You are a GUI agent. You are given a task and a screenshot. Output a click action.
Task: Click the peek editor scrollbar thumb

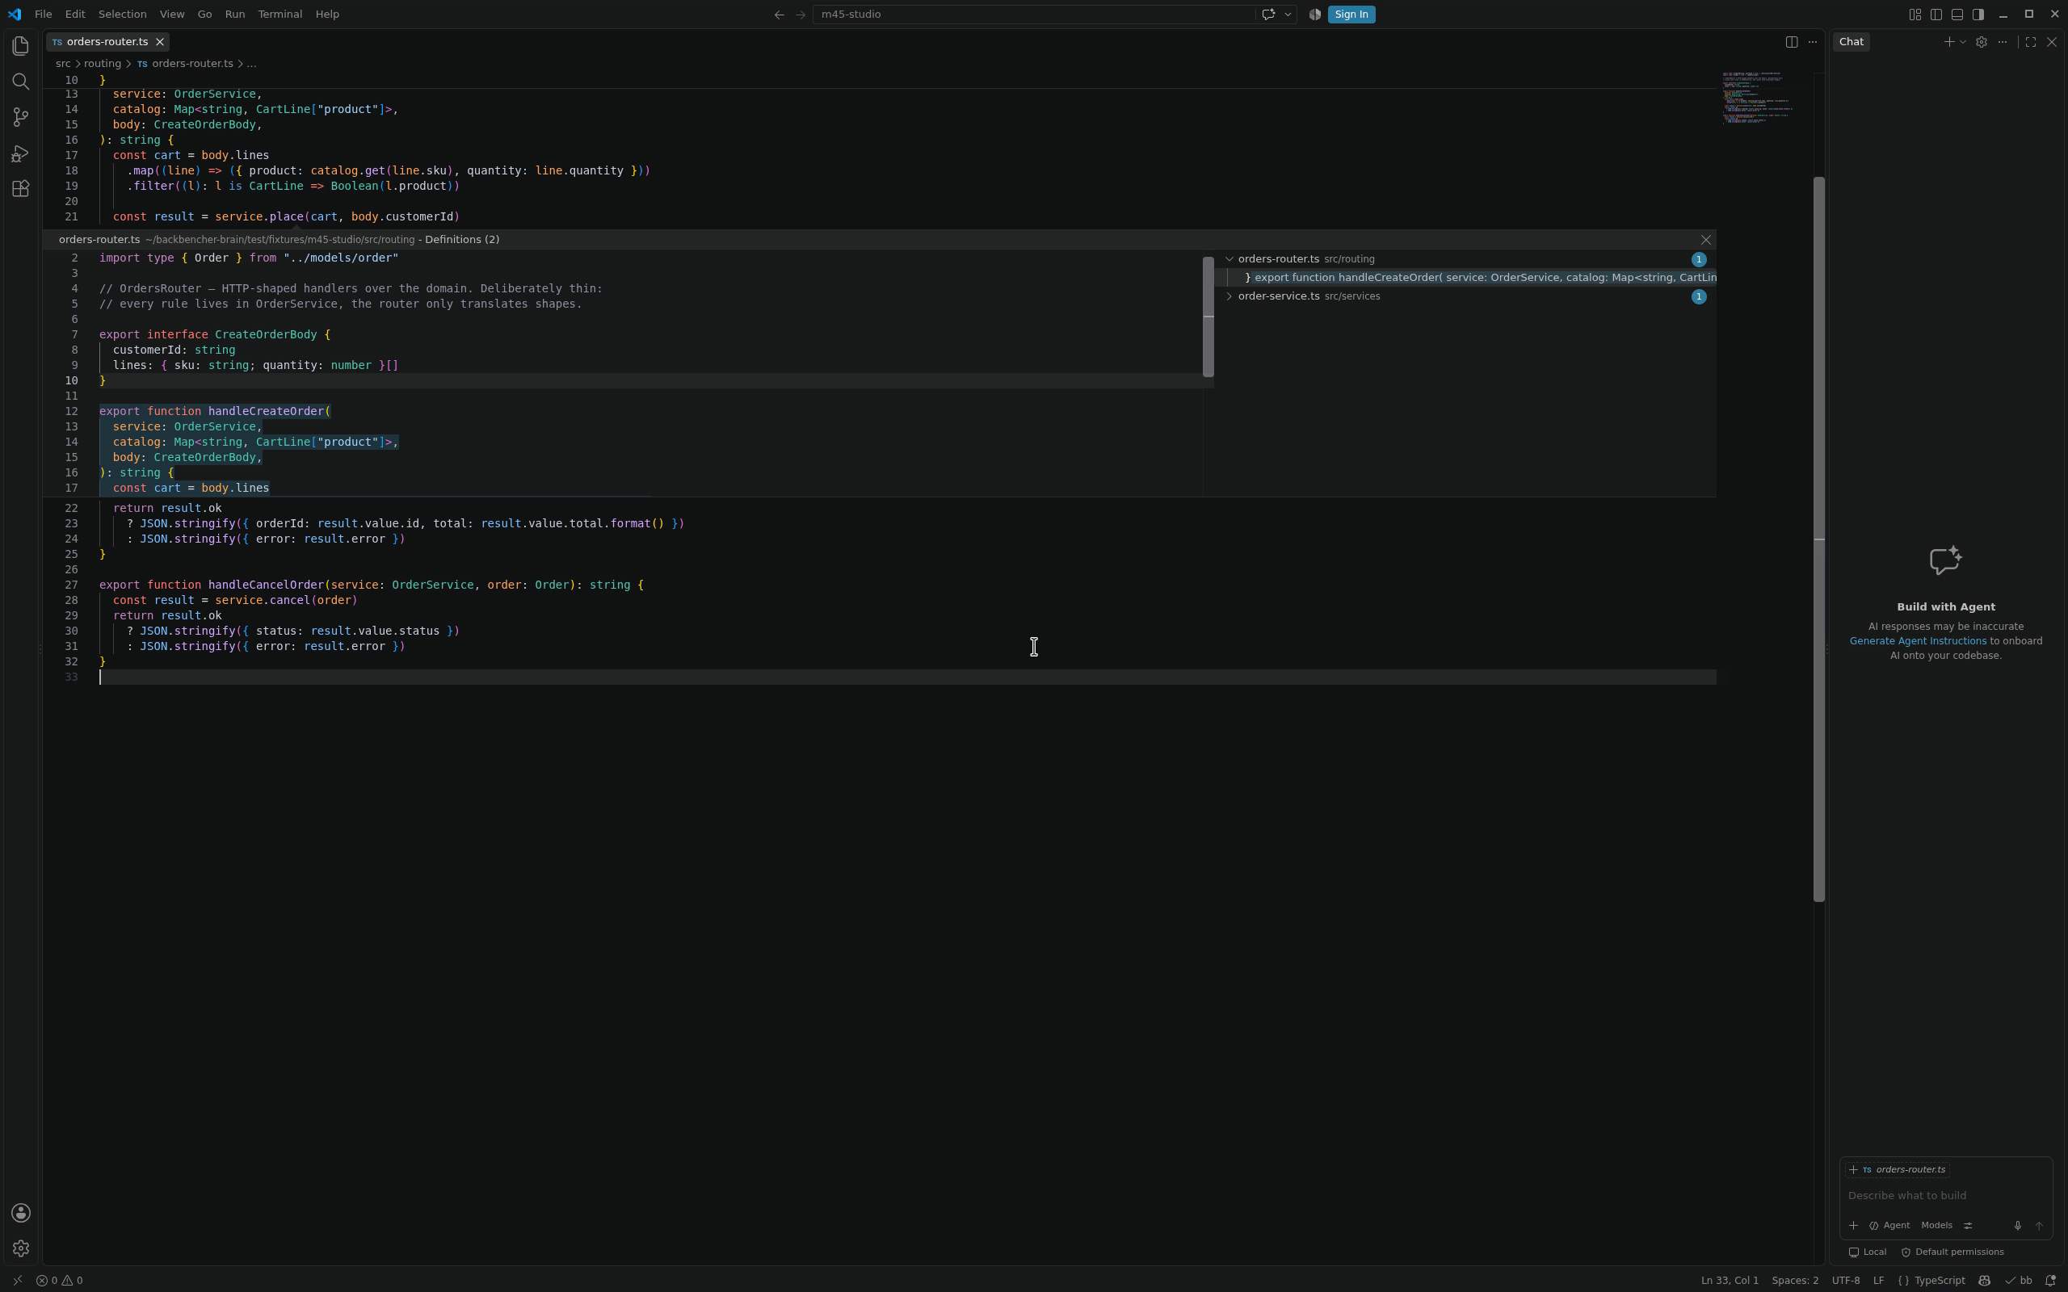1208,317
